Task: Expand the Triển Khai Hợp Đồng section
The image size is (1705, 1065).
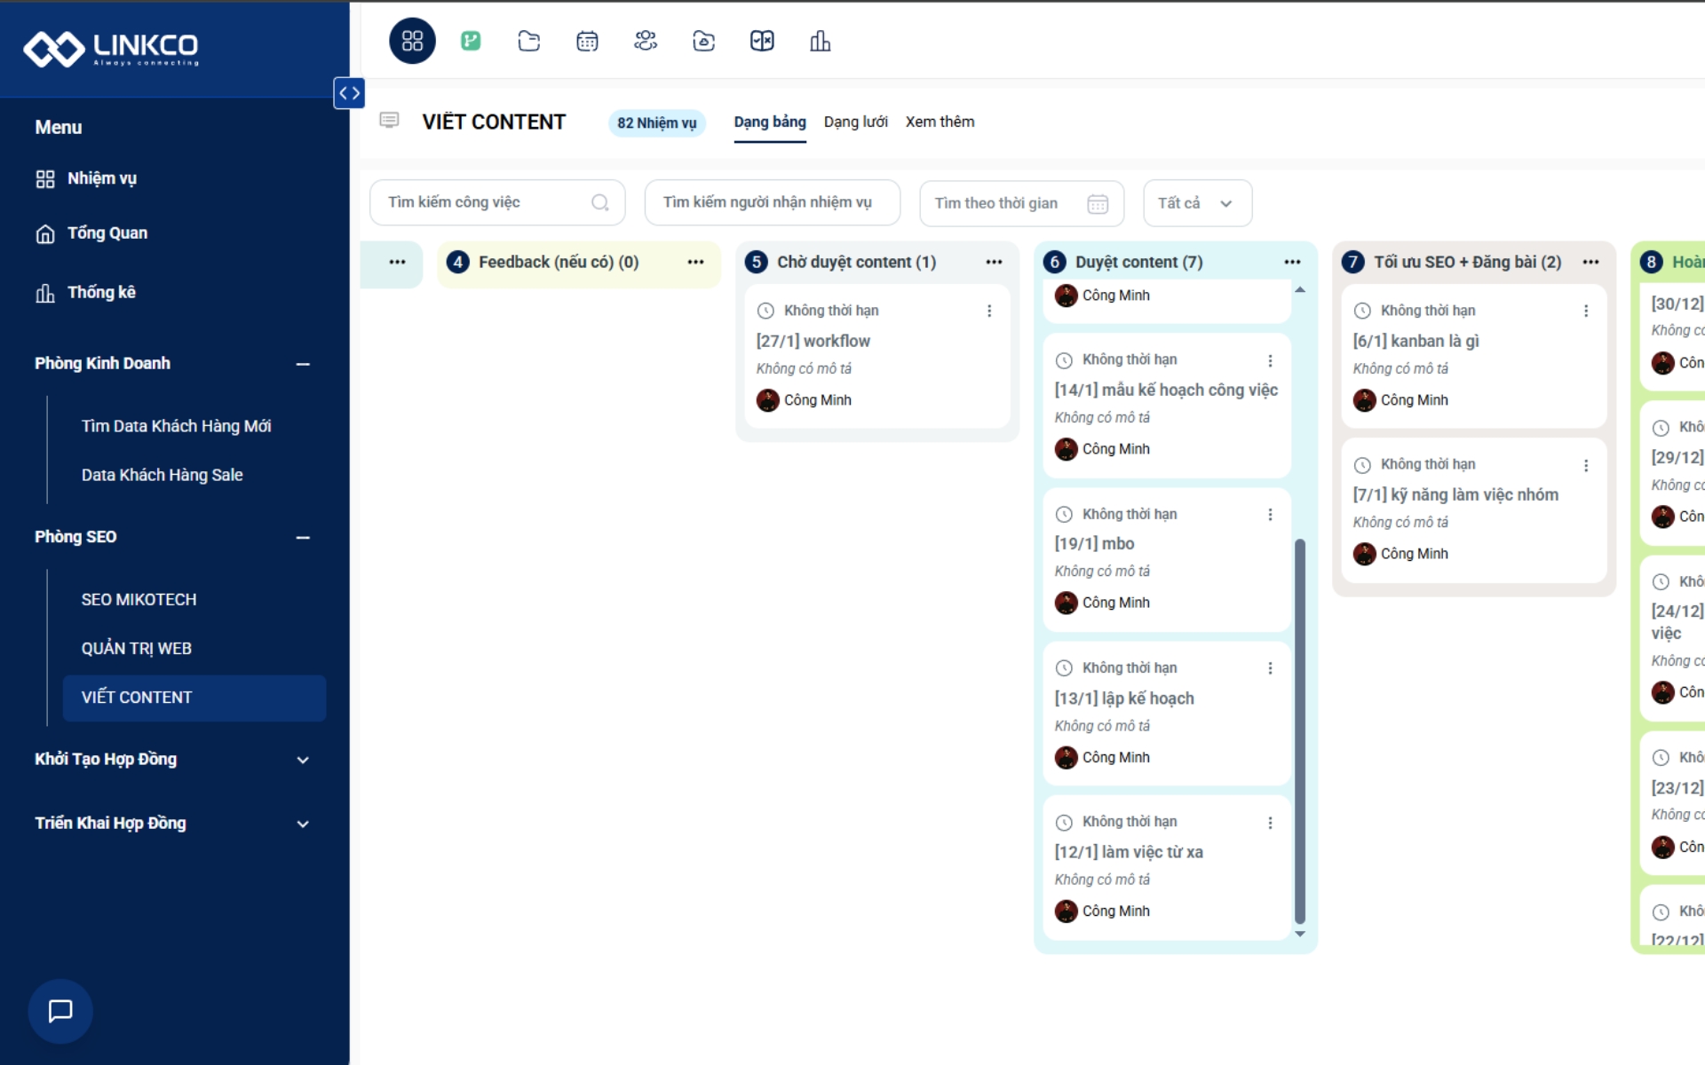Action: 303,824
